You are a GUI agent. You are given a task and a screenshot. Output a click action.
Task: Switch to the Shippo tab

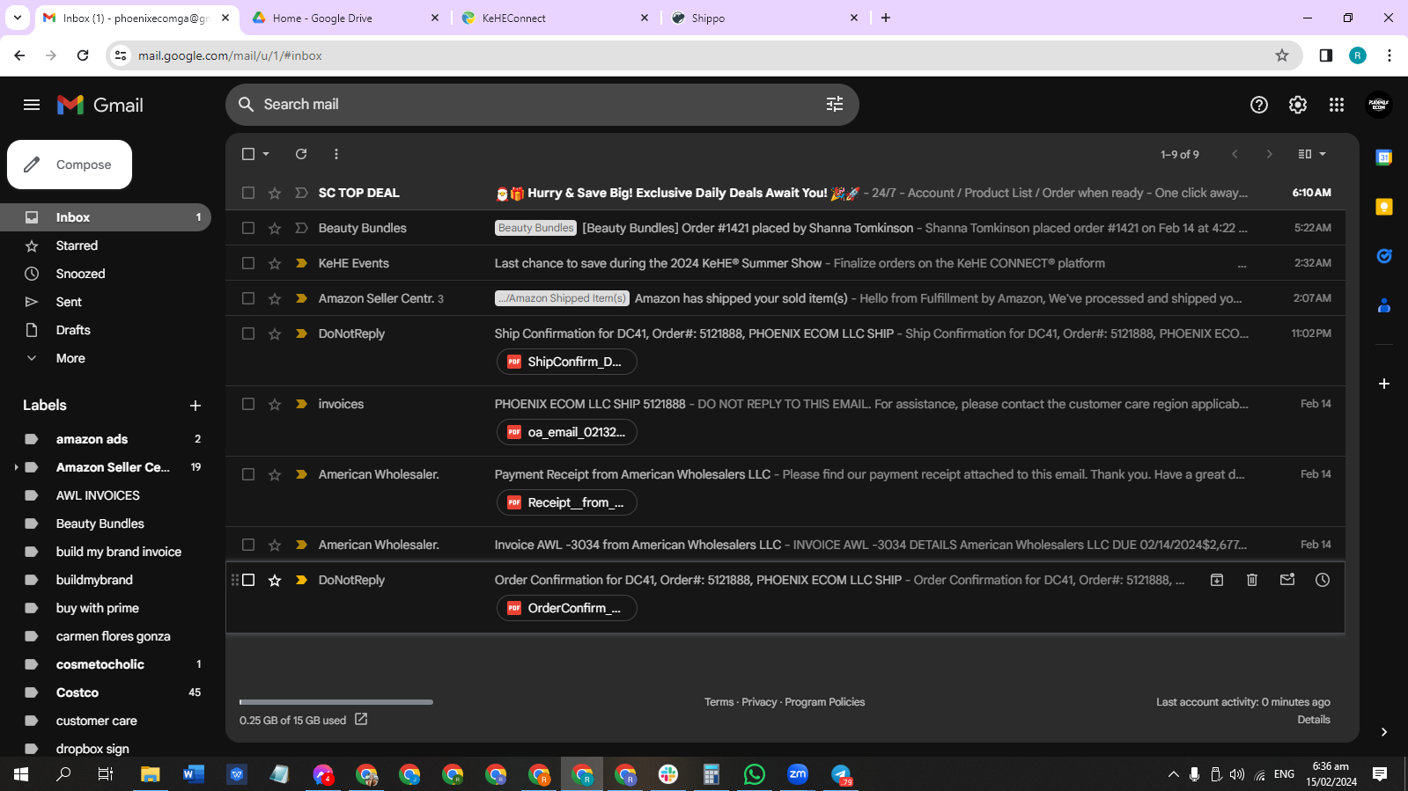pyautogui.click(x=765, y=18)
